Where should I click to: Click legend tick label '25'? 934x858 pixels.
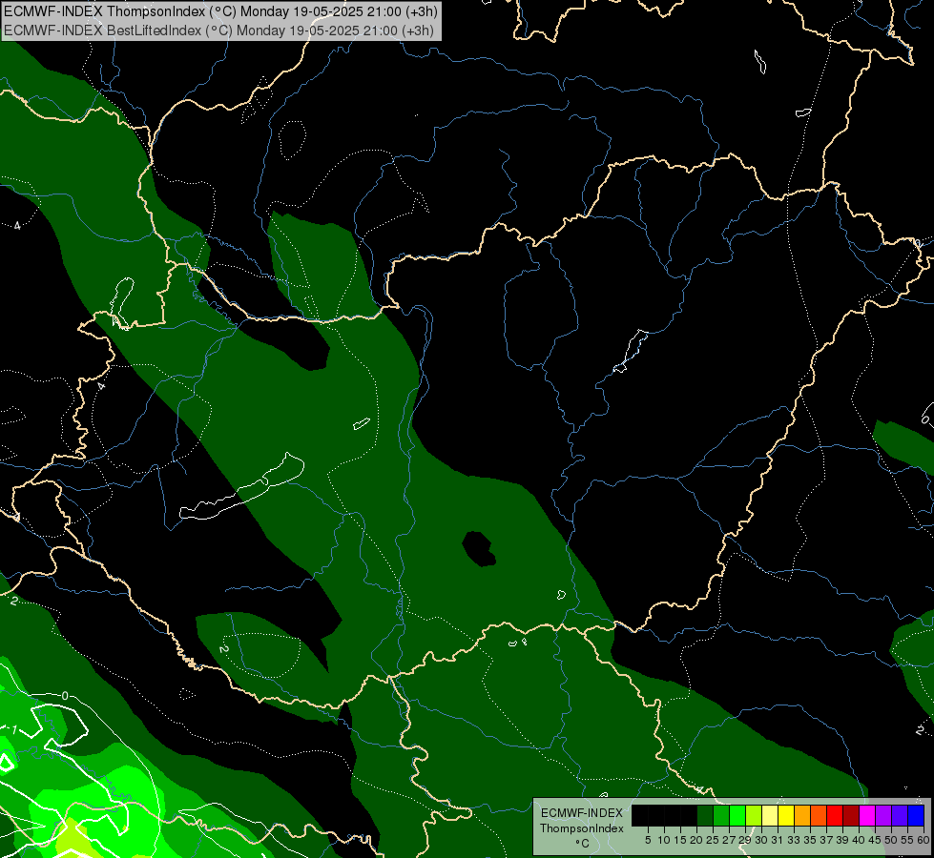point(713,840)
